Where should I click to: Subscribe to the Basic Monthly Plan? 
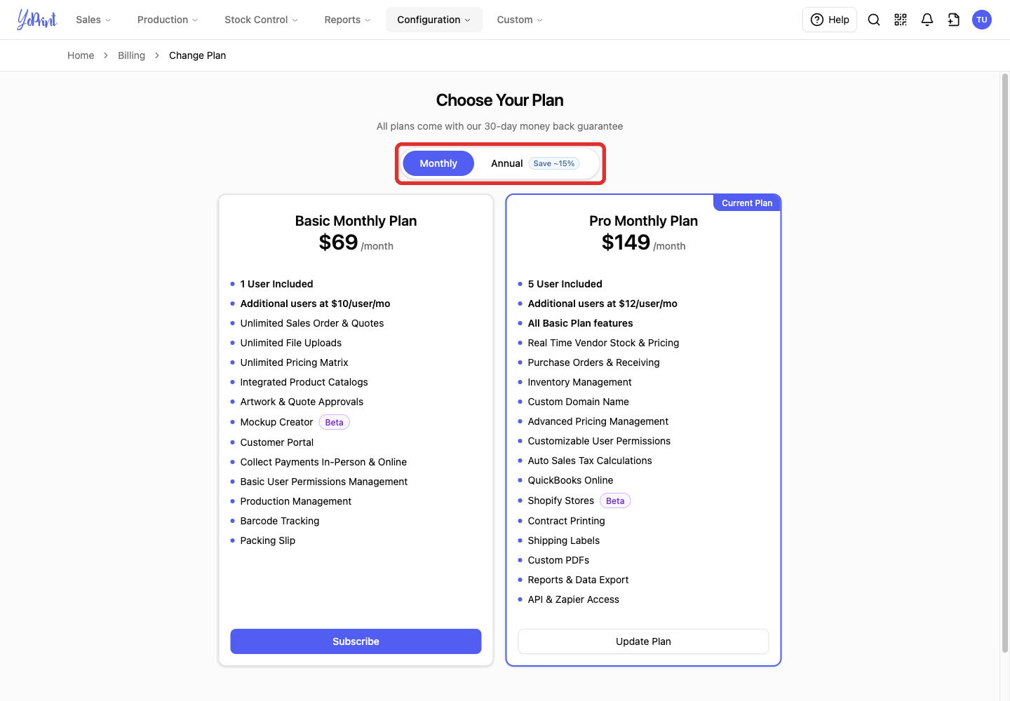pos(356,641)
